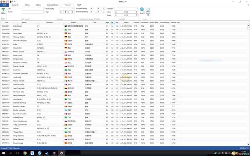Open Google Chrome from the taskbar
The width and height of the screenshot is (250, 156).
(25, 153)
